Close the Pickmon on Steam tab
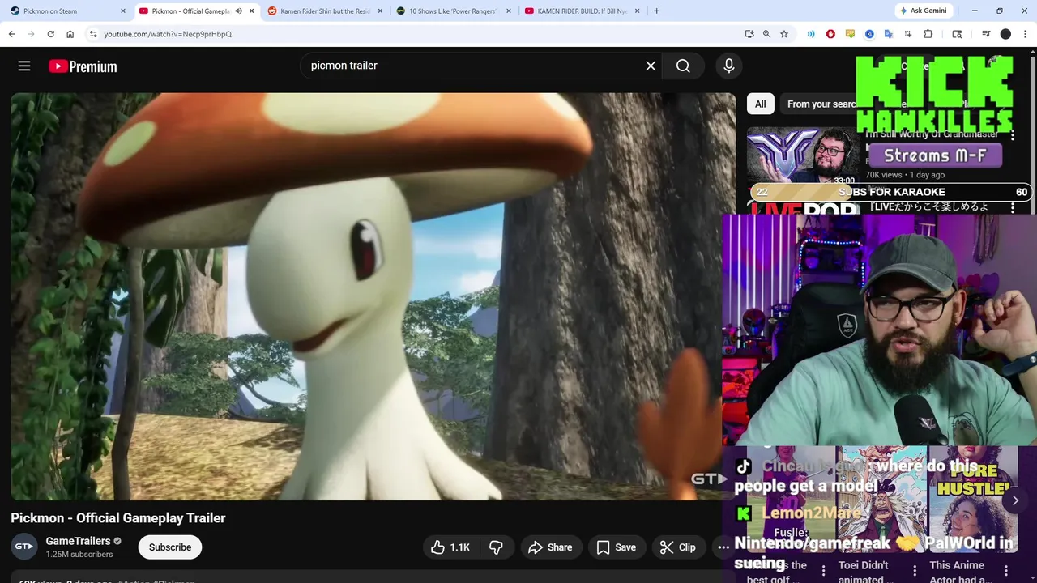1037x583 pixels. [x=123, y=11]
